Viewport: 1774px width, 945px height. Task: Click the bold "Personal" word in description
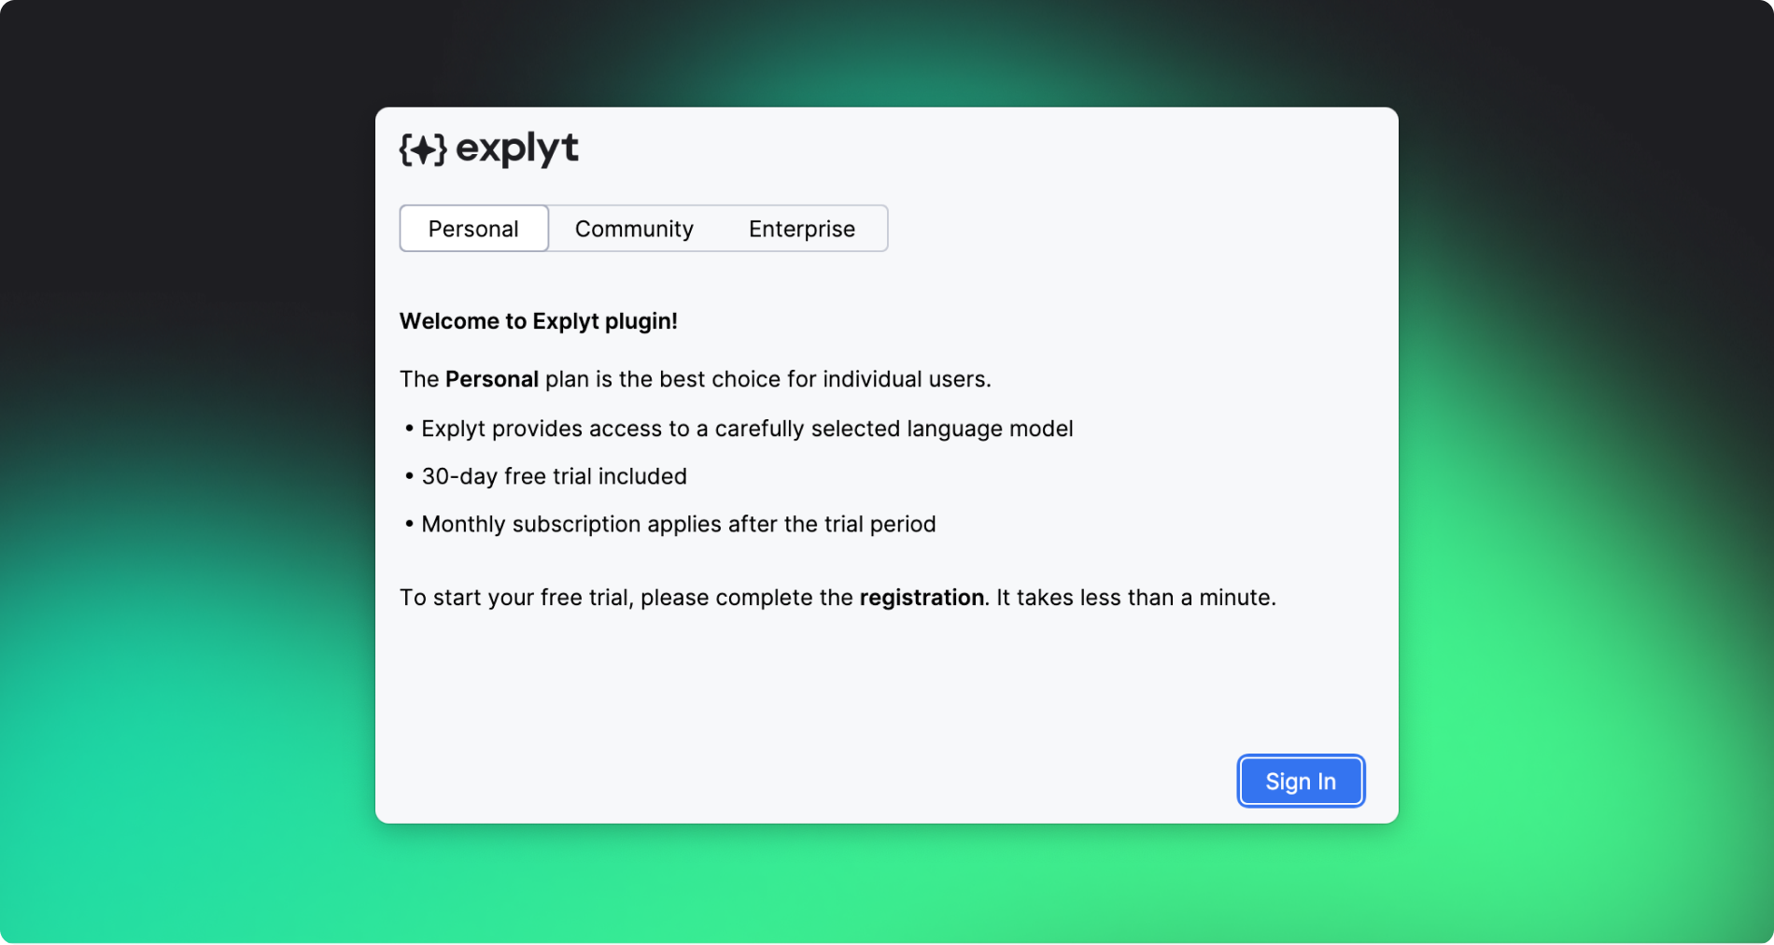coord(491,379)
